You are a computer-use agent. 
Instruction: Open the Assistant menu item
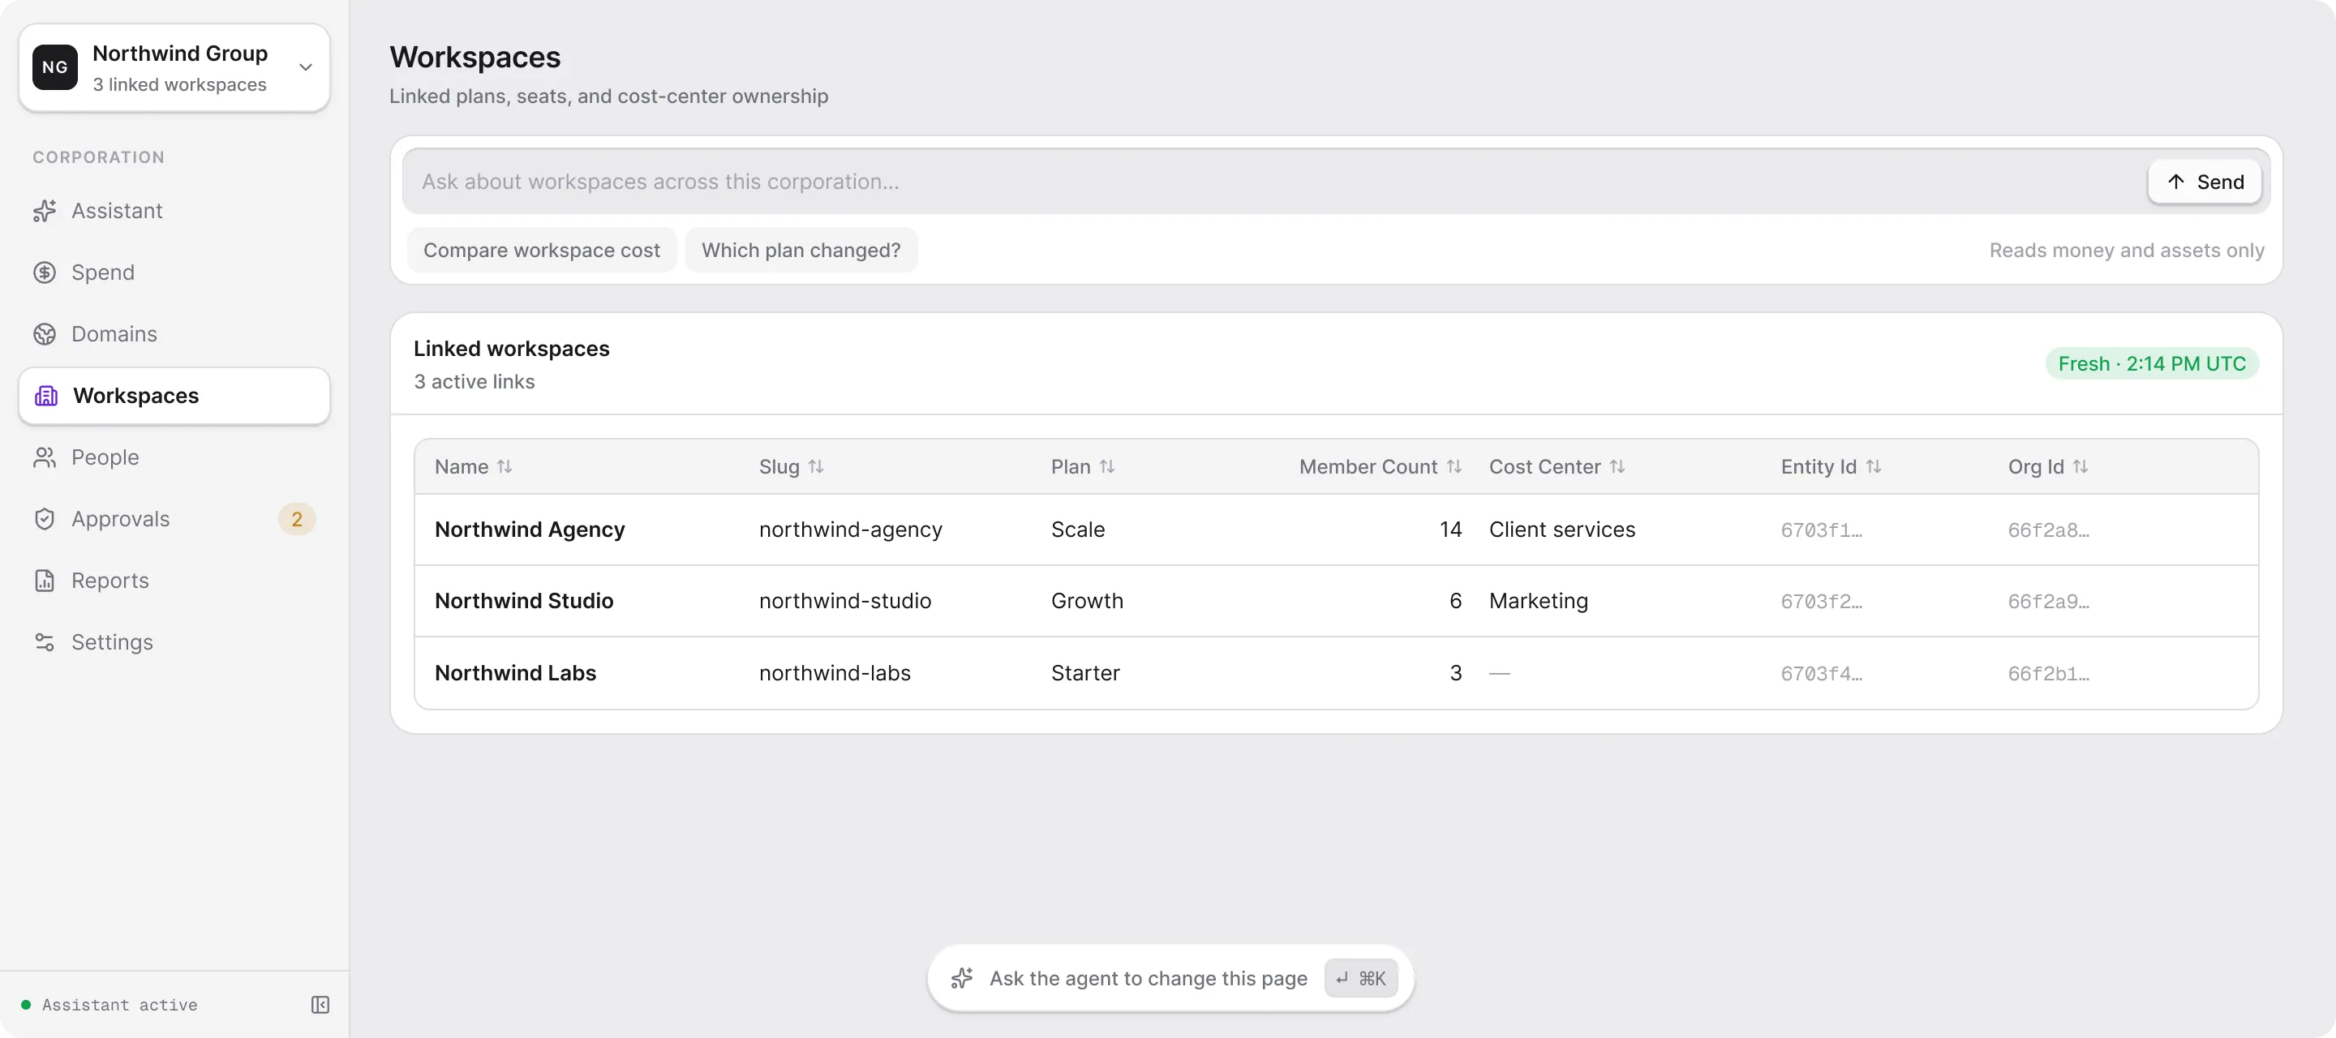point(174,210)
